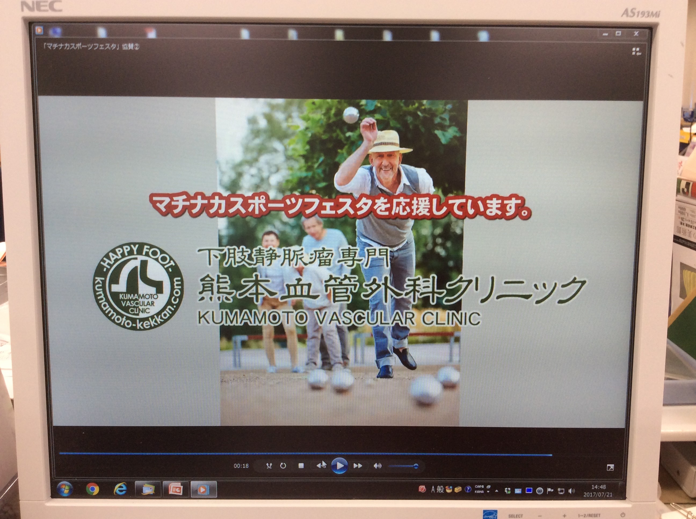Open the language bar options dropdown
The height and width of the screenshot is (519, 696).
pyautogui.click(x=488, y=492)
